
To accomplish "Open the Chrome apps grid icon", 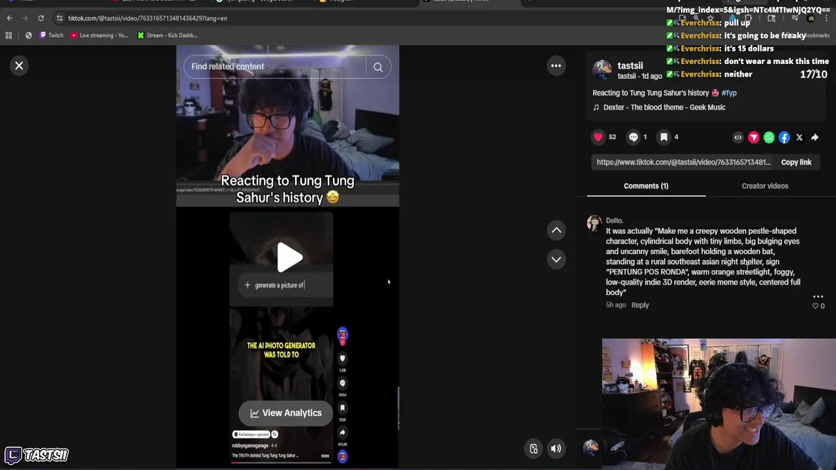I will coord(8,35).
